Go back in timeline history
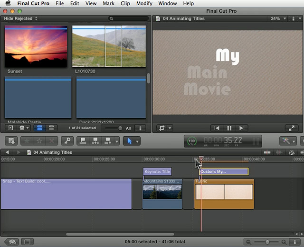 (7, 152)
